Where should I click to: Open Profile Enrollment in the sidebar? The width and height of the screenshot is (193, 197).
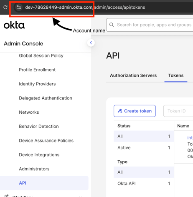pos(37,70)
